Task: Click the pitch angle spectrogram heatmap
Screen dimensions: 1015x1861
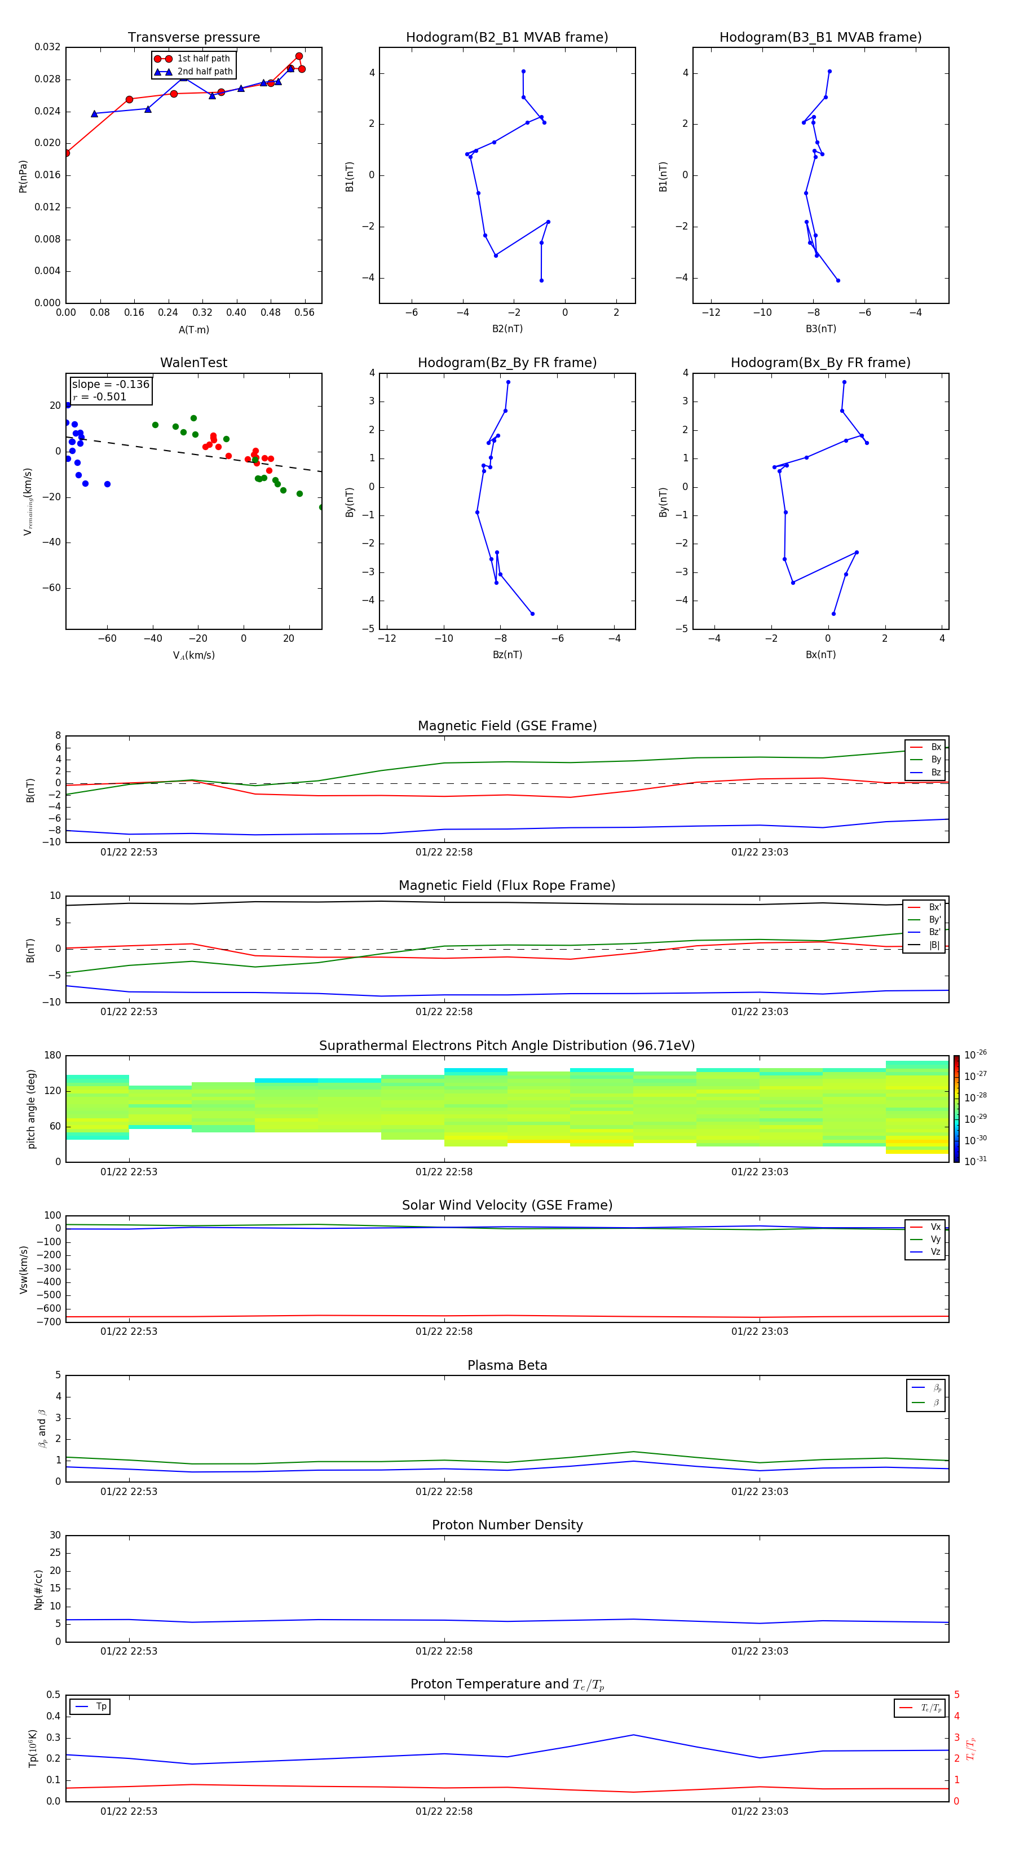Action: pos(507,1109)
